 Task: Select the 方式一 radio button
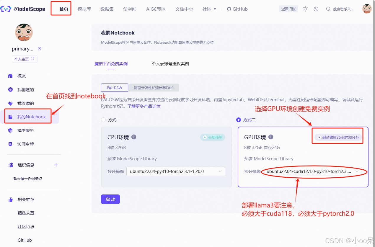(103, 120)
